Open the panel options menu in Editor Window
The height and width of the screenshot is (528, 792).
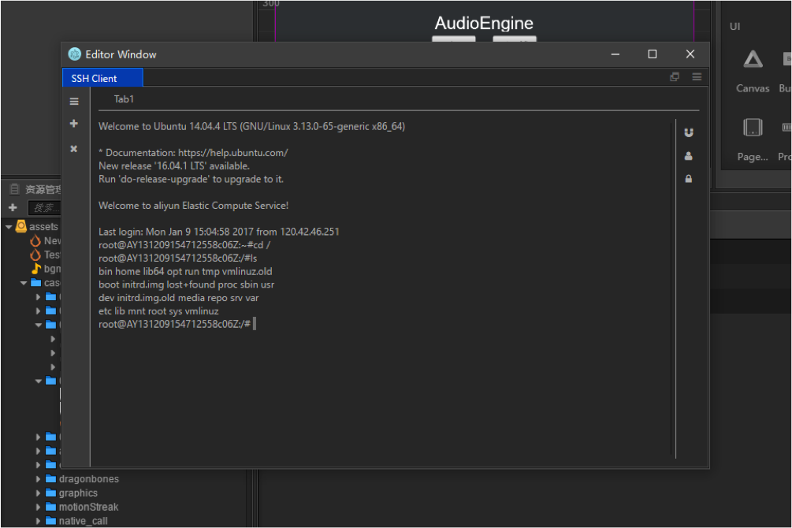(x=697, y=76)
